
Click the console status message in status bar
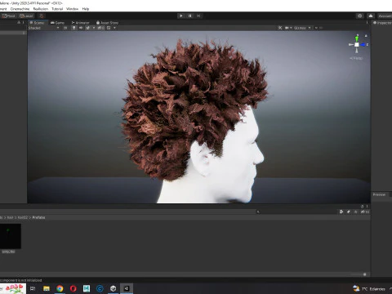(x=21, y=280)
